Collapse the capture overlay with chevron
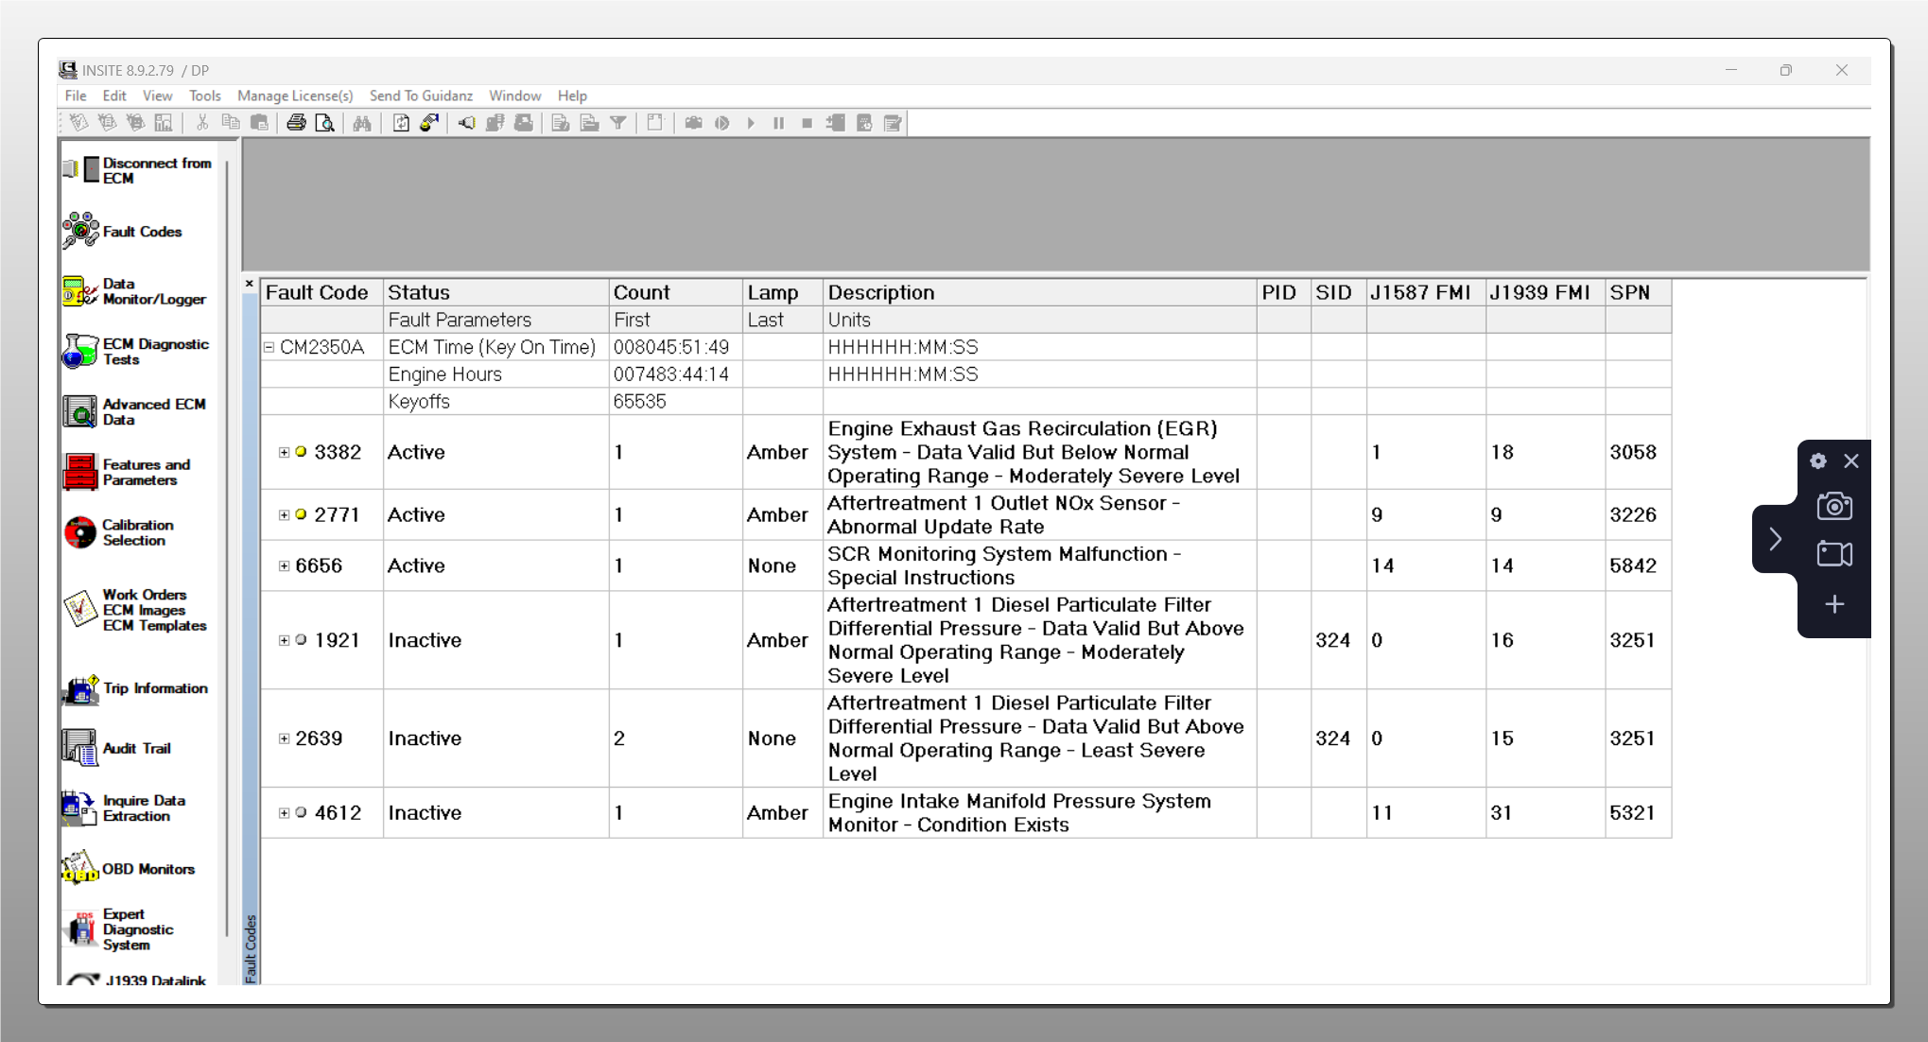 [x=1775, y=539]
